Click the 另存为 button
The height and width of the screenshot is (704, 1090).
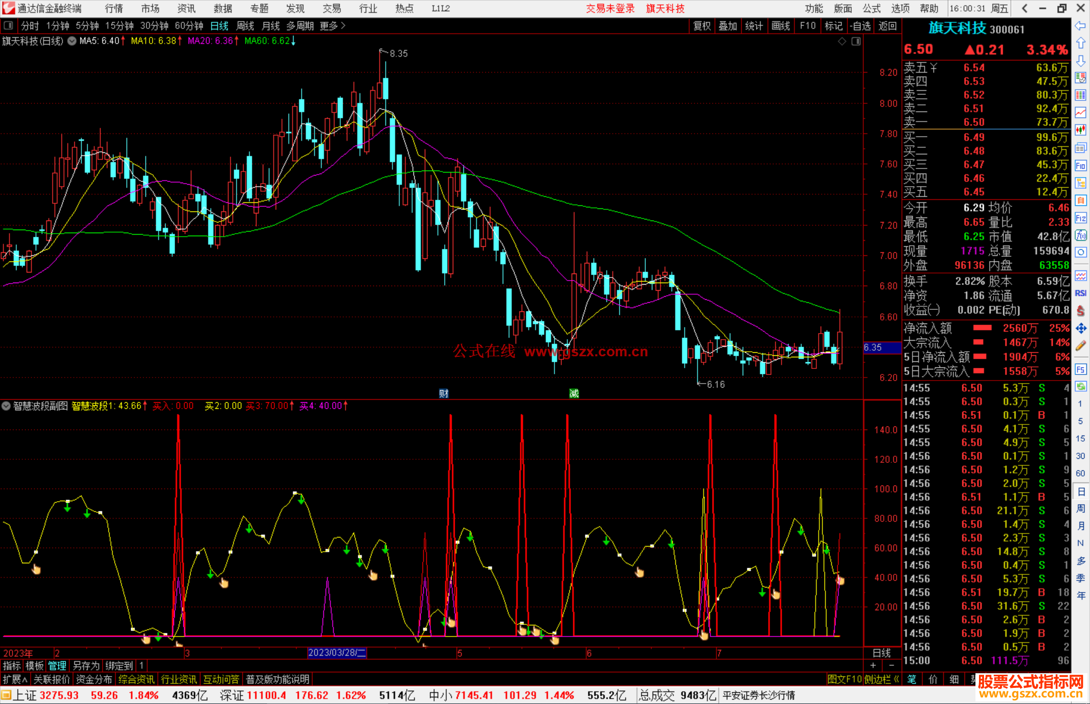pyautogui.click(x=86, y=666)
